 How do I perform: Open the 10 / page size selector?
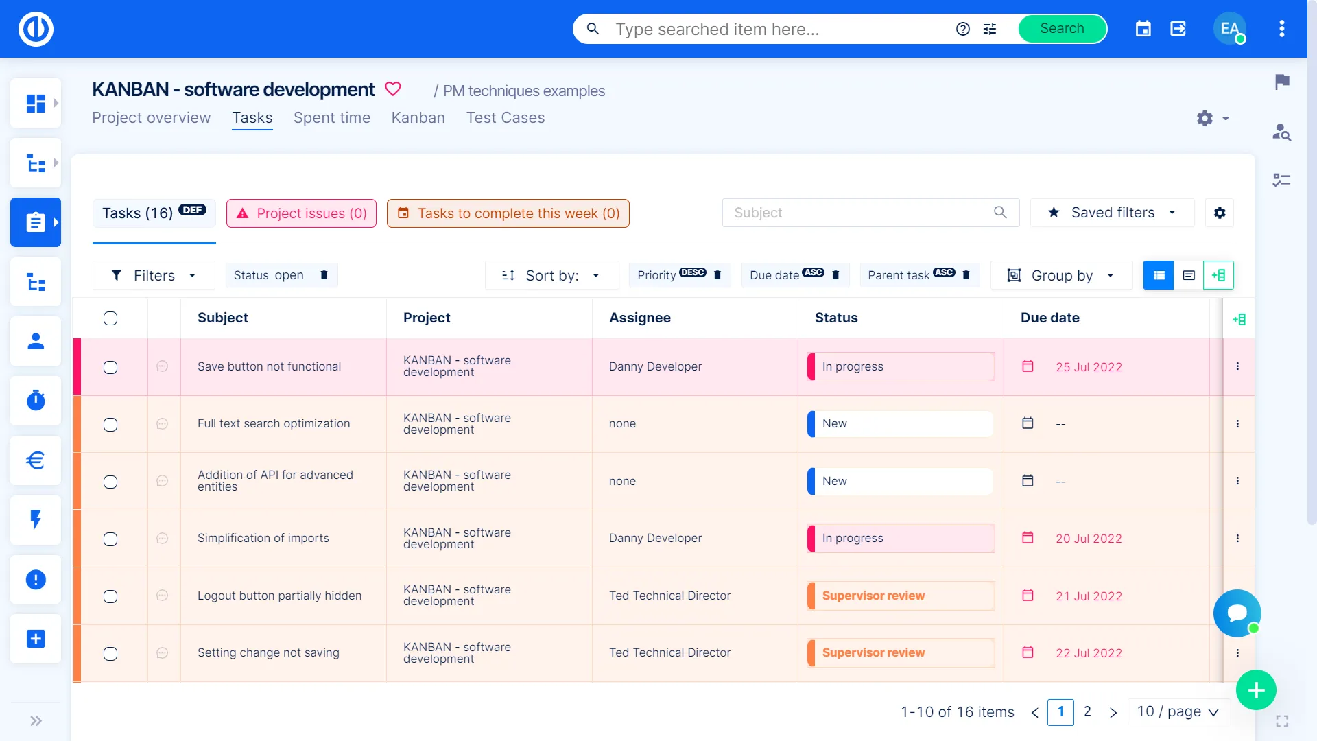[x=1178, y=712]
